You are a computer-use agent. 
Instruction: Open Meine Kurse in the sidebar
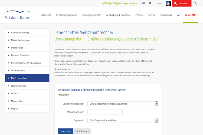click(x=27, y=48)
